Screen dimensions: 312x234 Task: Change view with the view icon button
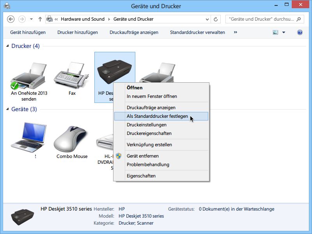point(275,32)
